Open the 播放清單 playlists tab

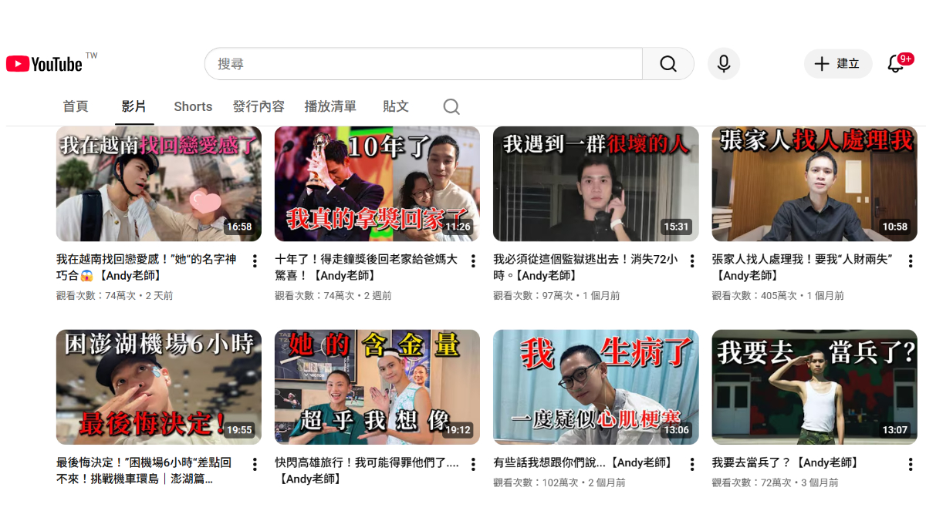[x=330, y=106]
